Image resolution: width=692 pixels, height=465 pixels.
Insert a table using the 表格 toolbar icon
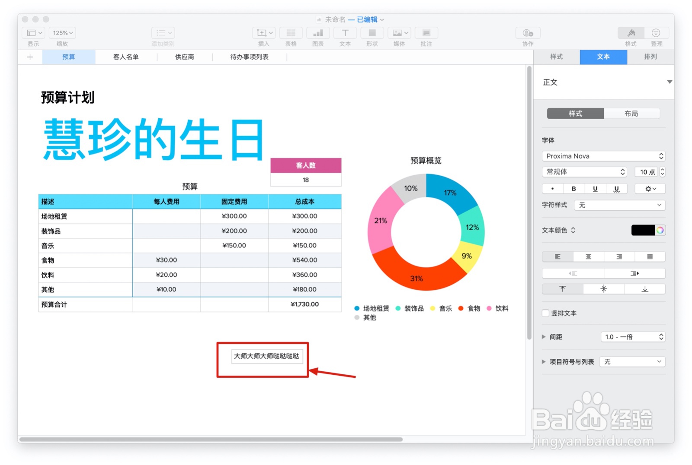tap(291, 33)
